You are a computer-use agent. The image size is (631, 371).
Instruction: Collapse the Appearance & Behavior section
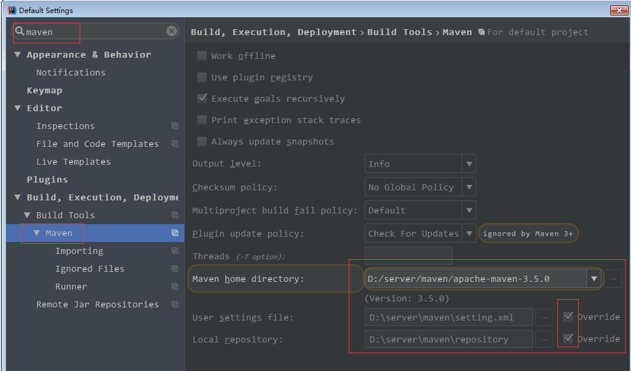[17, 54]
